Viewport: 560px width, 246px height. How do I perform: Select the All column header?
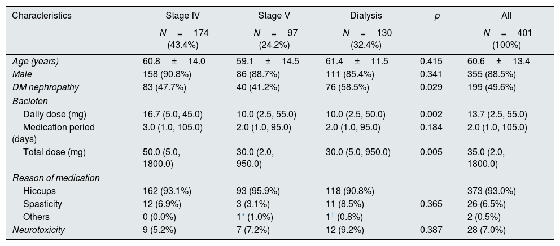[x=508, y=16]
